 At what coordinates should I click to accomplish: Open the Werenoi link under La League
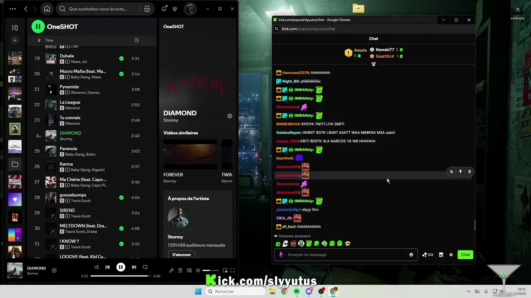(73, 108)
